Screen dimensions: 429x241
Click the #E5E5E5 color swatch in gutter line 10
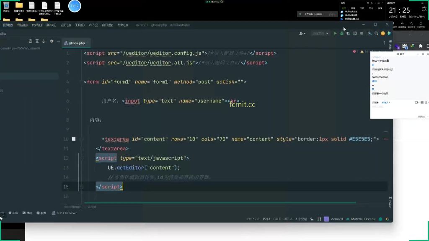[74, 139]
